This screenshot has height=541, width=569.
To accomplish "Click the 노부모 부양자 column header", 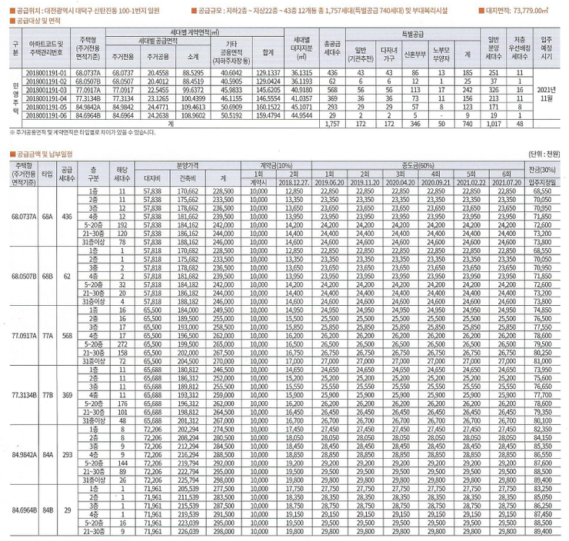I will click(441, 54).
